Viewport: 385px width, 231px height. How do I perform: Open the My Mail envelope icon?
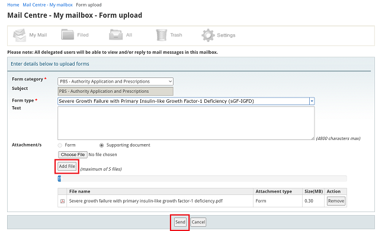20,35
